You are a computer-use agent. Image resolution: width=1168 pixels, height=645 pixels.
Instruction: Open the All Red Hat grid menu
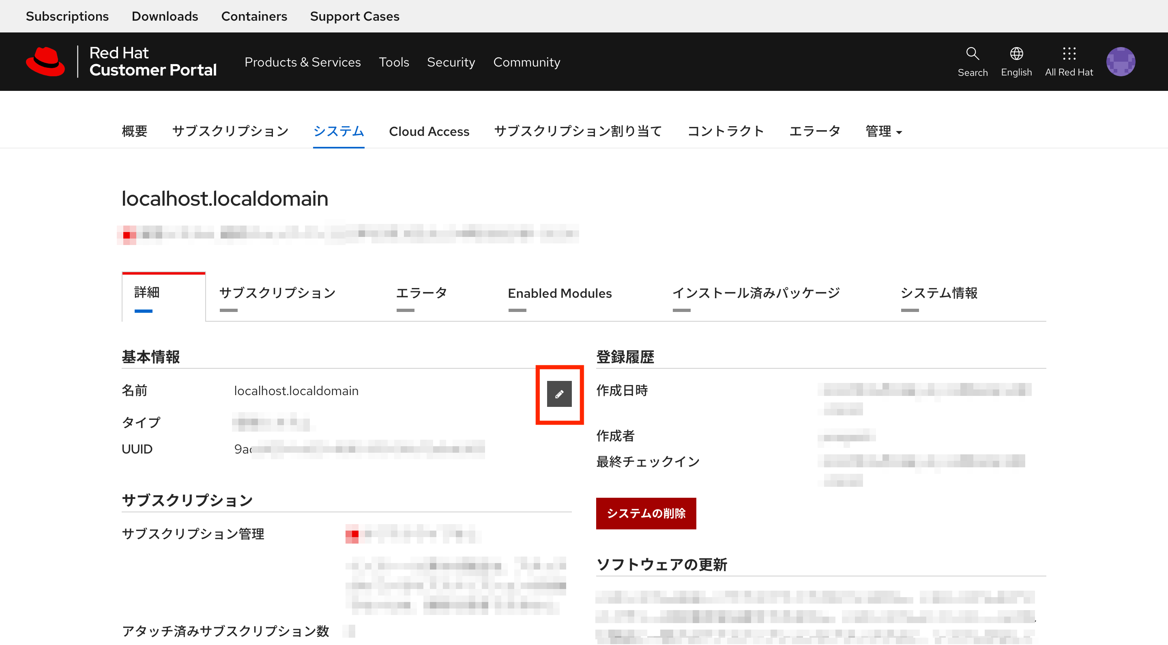click(1069, 61)
